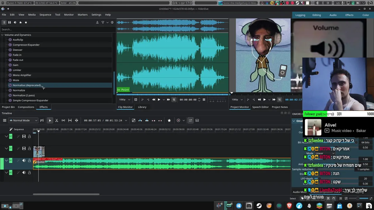The image size is (374, 210).
Task: Insert clip zone into timeline
Action: 140,120
